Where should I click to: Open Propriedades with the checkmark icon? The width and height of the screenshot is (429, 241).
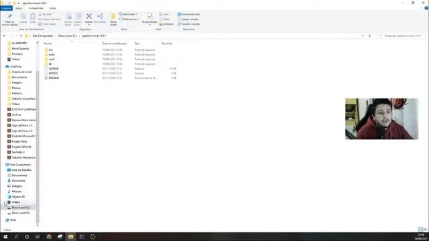(x=149, y=16)
